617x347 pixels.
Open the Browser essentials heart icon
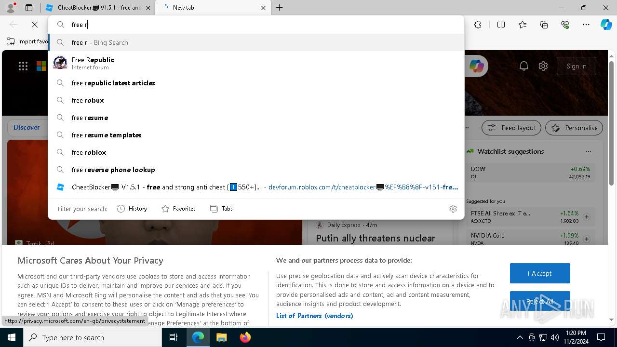pyautogui.click(x=565, y=25)
